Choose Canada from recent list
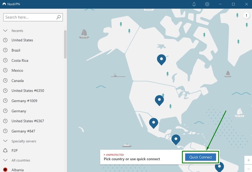 17,81
